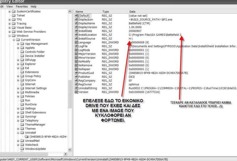Select the Webcheck tree key
The image size is (237, 161).
[32, 145]
